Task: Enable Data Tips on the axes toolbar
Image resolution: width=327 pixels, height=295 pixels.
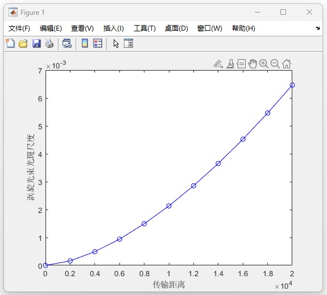Action: point(241,64)
